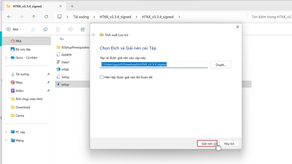Select Quoc - Cá nhân OneDrive entry

pyautogui.click(x=27, y=58)
